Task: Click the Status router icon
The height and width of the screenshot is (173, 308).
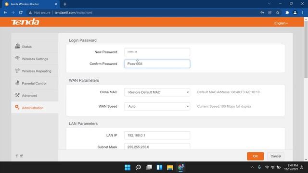Action: 17,46
